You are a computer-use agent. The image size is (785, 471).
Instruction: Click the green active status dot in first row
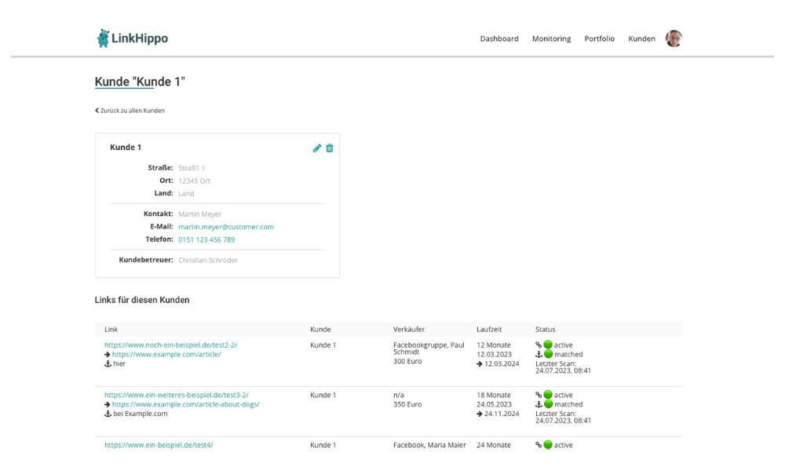coord(548,345)
